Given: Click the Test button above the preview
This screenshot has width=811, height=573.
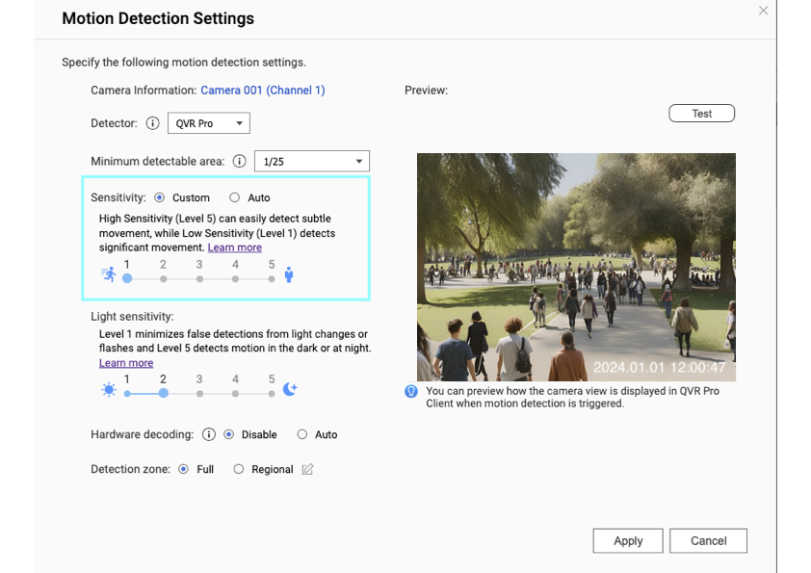Looking at the screenshot, I should [701, 113].
